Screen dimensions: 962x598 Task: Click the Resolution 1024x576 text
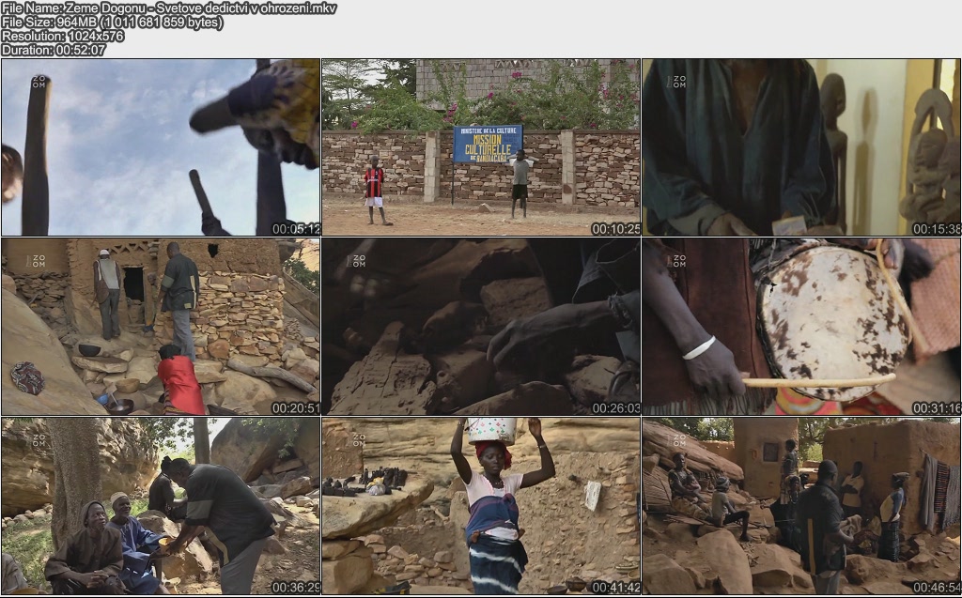(x=63, y=37)
